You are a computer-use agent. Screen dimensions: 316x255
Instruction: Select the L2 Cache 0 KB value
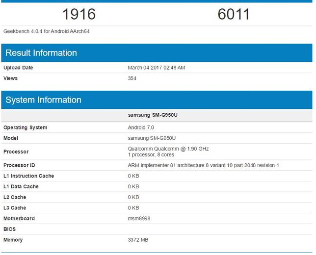click(x=133, y=198)
